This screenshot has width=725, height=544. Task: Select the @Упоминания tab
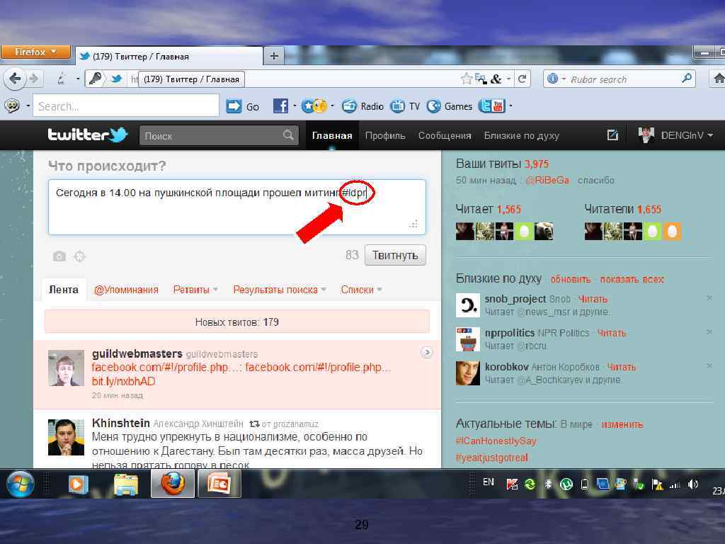point(126,290)
